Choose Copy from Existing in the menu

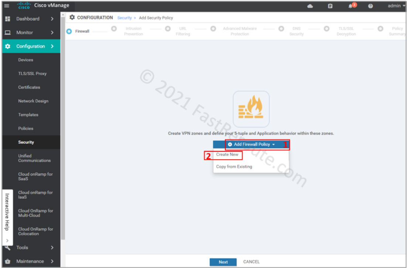[233, 166]
